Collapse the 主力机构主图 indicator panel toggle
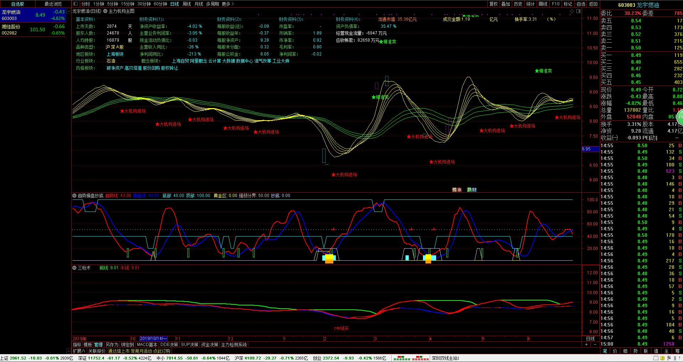The height and width of the screenshot is (362, 683). pyautogui.click(x=105, y=11)
